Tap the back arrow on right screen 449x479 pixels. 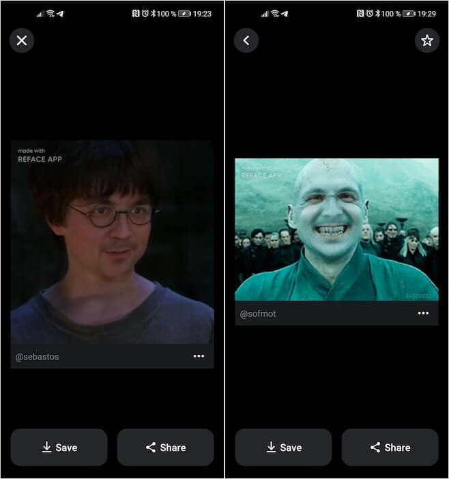pos(246,40)
